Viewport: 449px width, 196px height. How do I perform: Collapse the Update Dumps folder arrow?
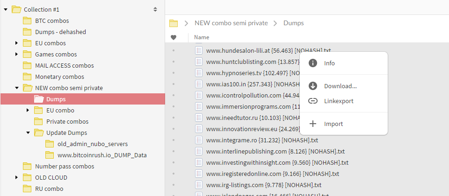click(28, 133)
